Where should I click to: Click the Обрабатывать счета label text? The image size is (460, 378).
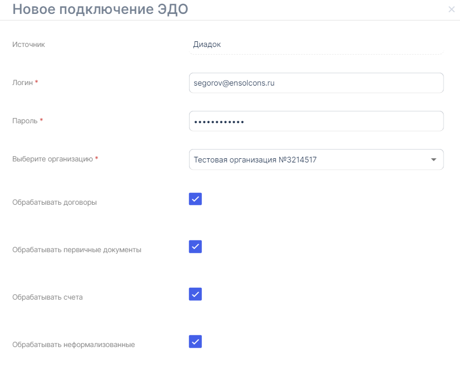(x=47, y=297)
